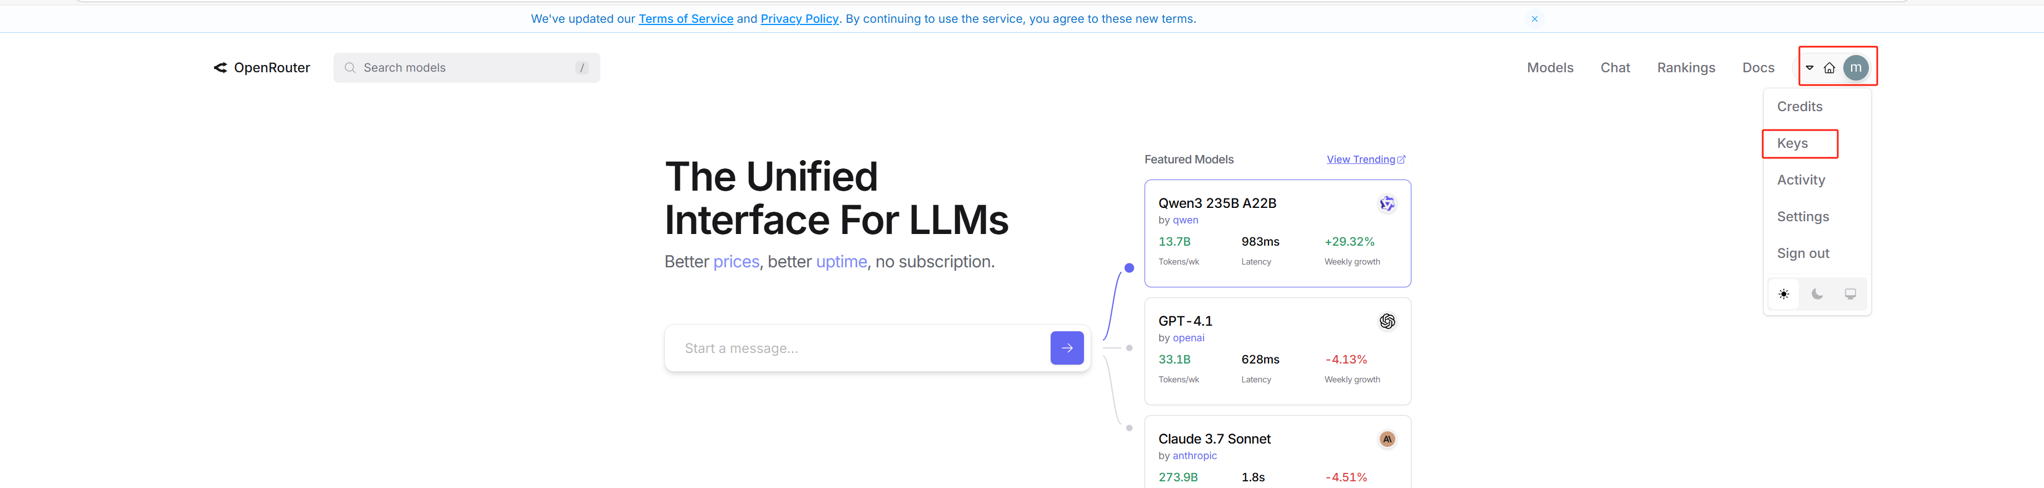2044x488 pixels.
Task: Select Credits in account menu
Action: (1799, 106)
